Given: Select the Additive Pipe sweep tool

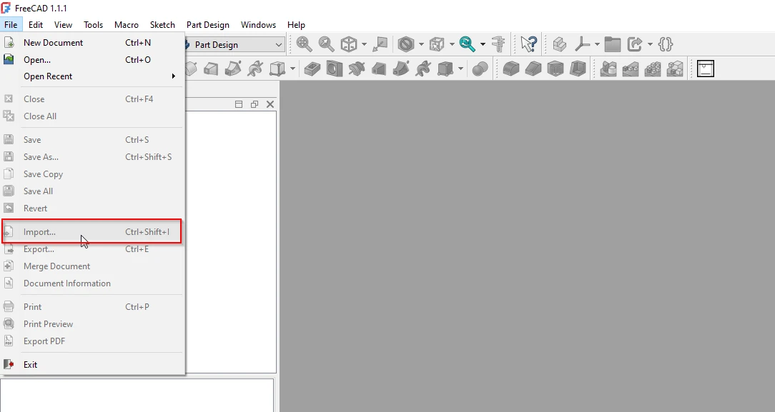Looking at the screenshot, I should point(233,69).
